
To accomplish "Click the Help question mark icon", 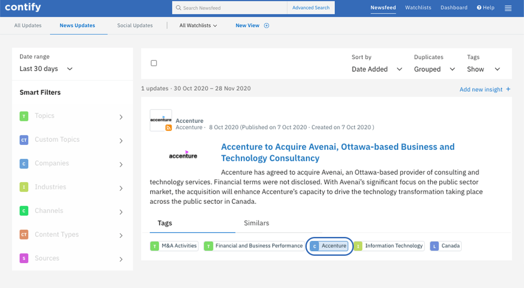I will (479, 8).
